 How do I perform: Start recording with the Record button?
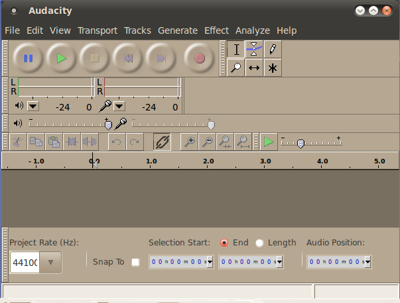click(x=200, y=58)
